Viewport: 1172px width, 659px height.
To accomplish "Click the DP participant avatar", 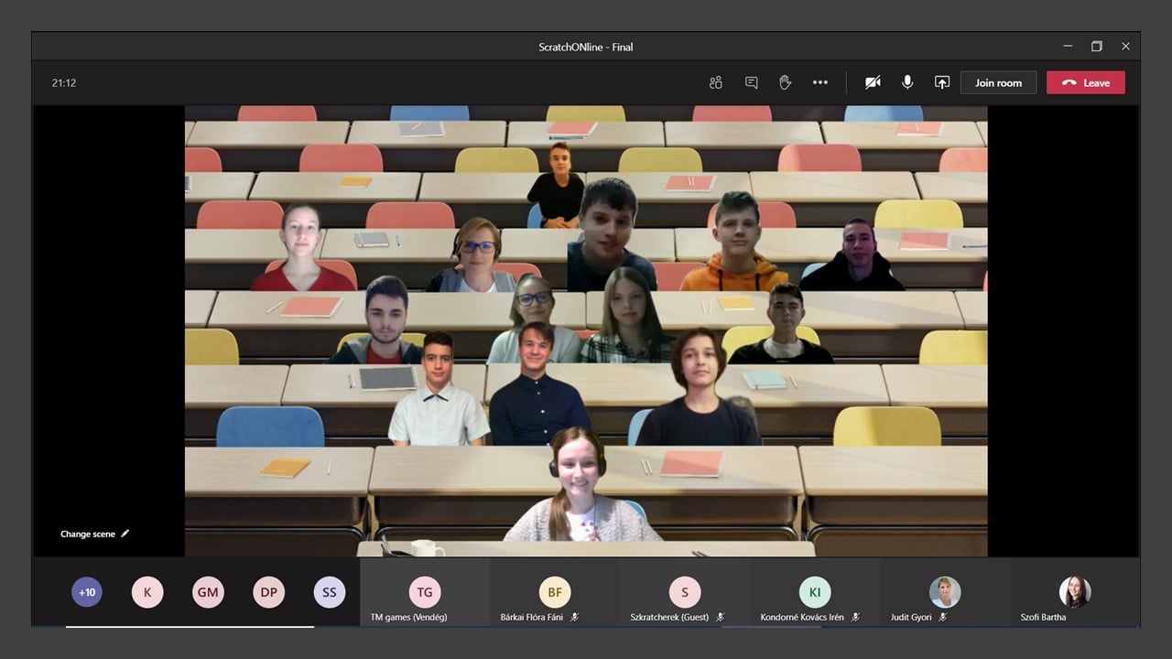I will point(268,592).
